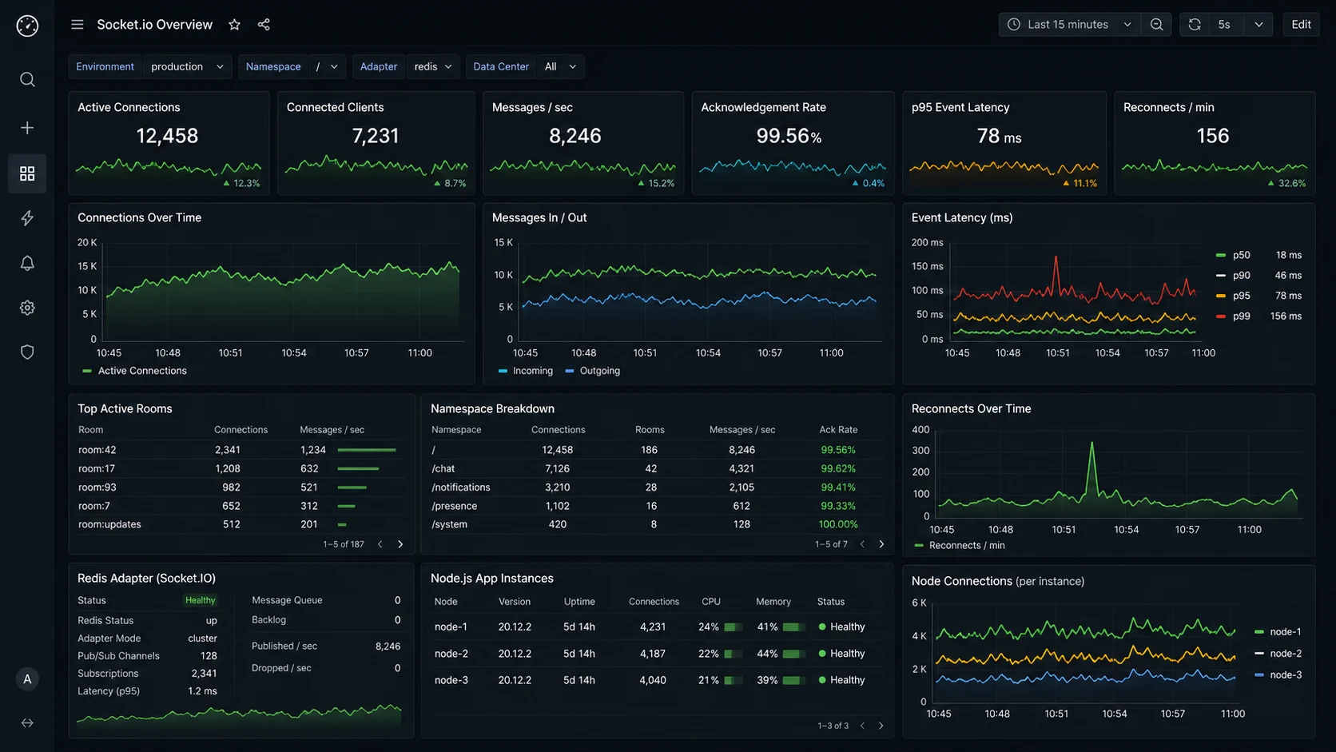
Task: Open the Grafana home logo
Action: coord(27,26)
